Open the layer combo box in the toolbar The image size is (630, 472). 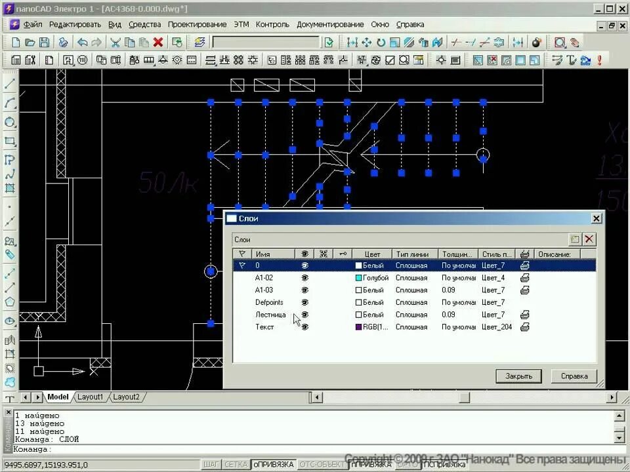coord(266,42)
